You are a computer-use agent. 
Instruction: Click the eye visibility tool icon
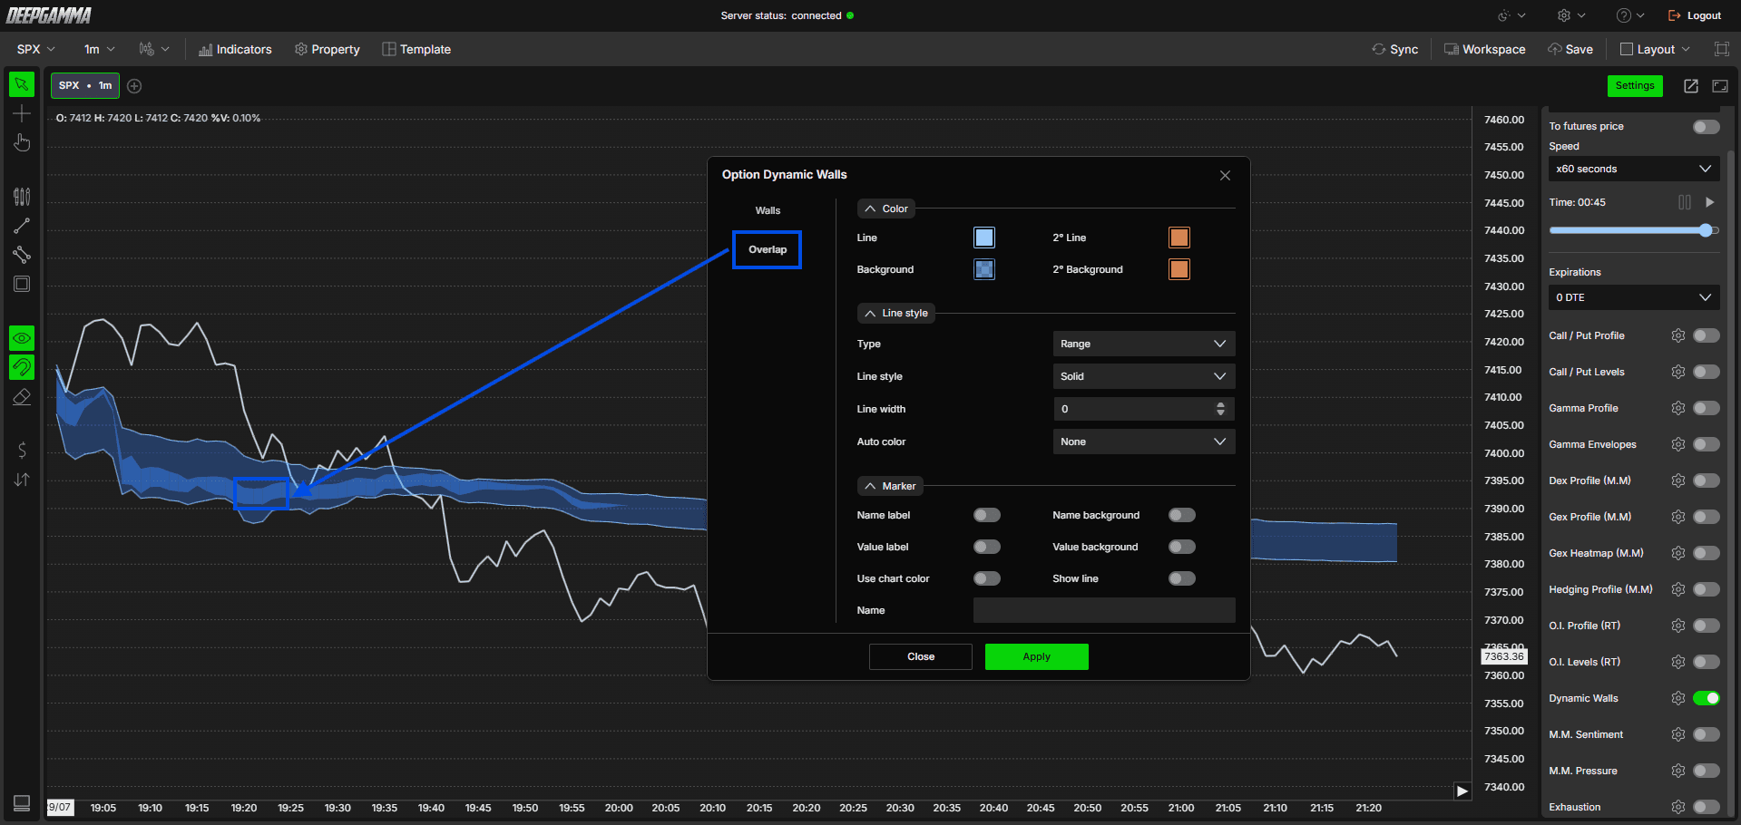[x=22, y=338]
